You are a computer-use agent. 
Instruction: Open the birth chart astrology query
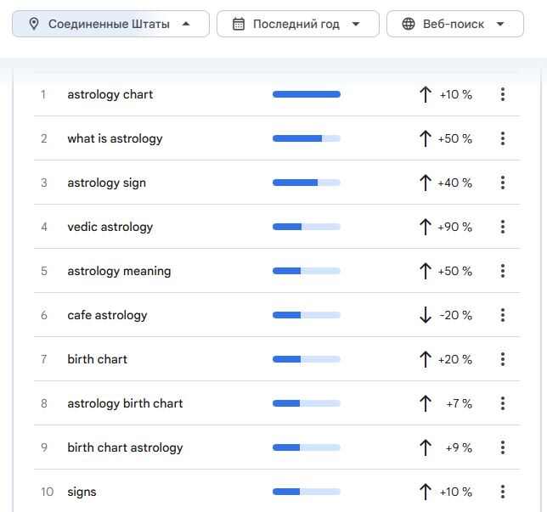125,447
